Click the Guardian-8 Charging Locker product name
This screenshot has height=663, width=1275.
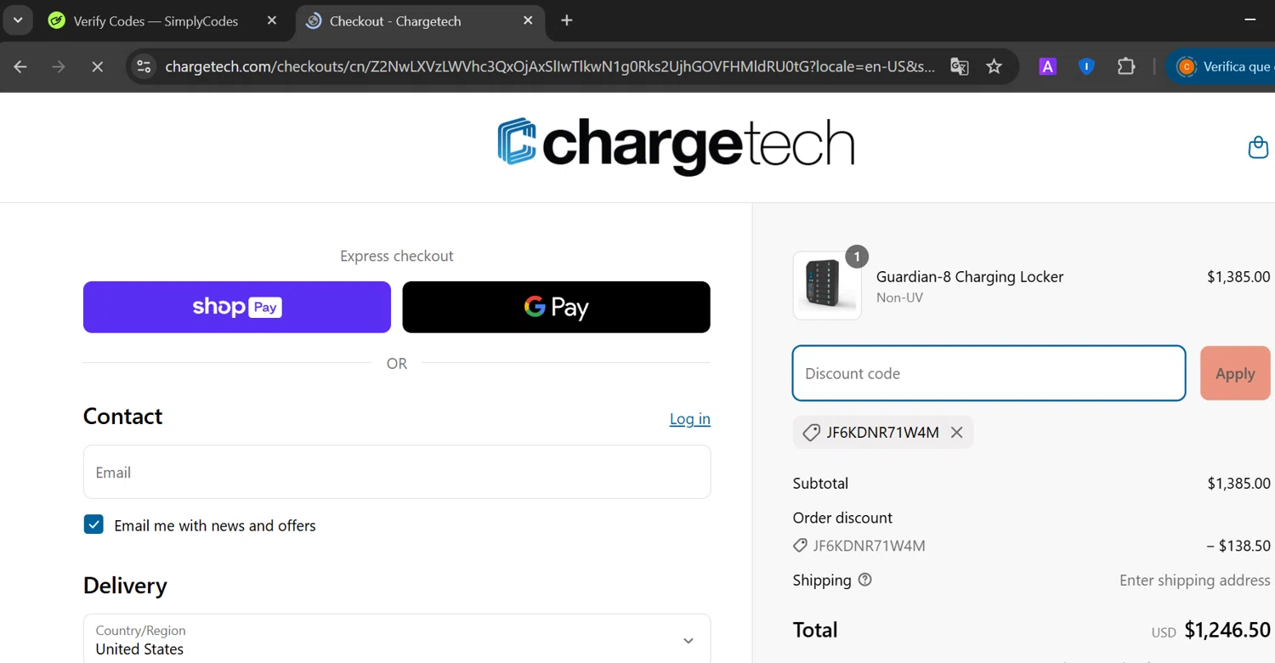pos(970,276)
